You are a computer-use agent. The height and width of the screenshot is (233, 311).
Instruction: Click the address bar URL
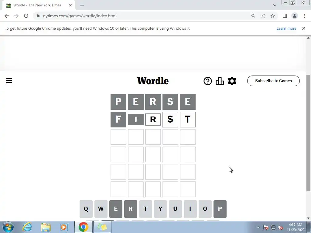80,16
